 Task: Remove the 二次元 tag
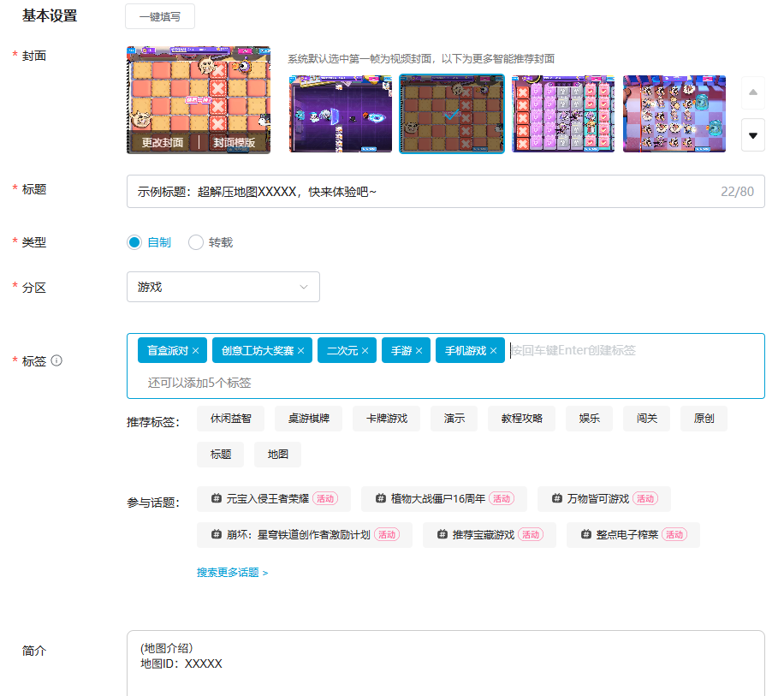click(365, 351)
